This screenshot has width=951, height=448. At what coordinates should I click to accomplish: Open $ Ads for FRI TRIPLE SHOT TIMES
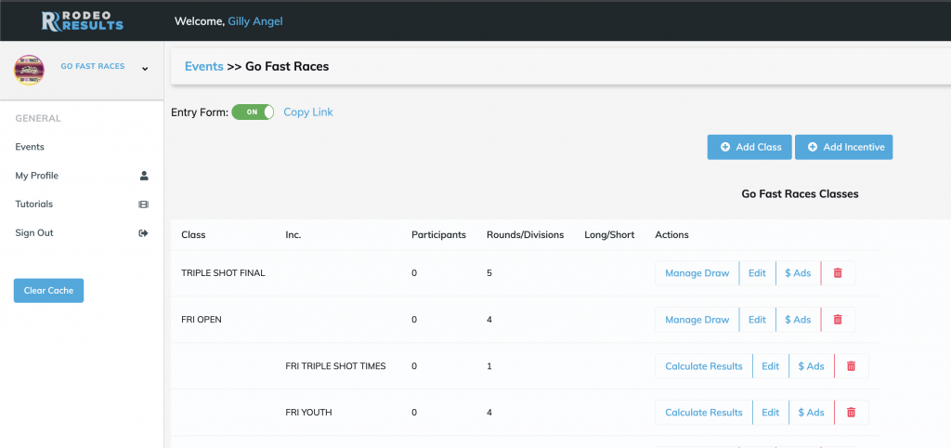tap(812, 366)
